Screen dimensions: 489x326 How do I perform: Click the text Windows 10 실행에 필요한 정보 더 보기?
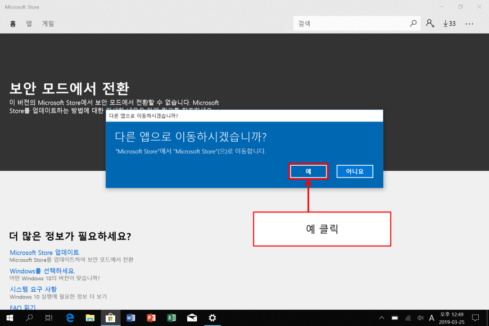coord(58,296)
